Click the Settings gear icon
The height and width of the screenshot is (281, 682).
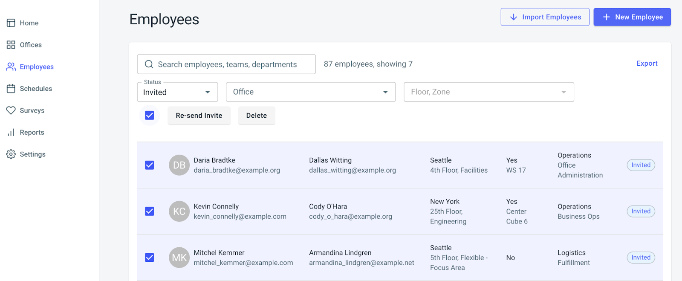click(11, 154)
